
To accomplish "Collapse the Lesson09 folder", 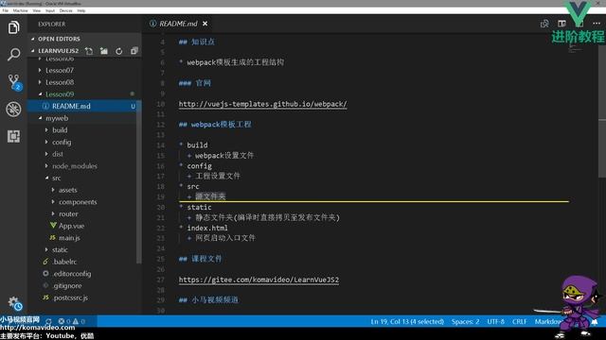I will 40,94.
